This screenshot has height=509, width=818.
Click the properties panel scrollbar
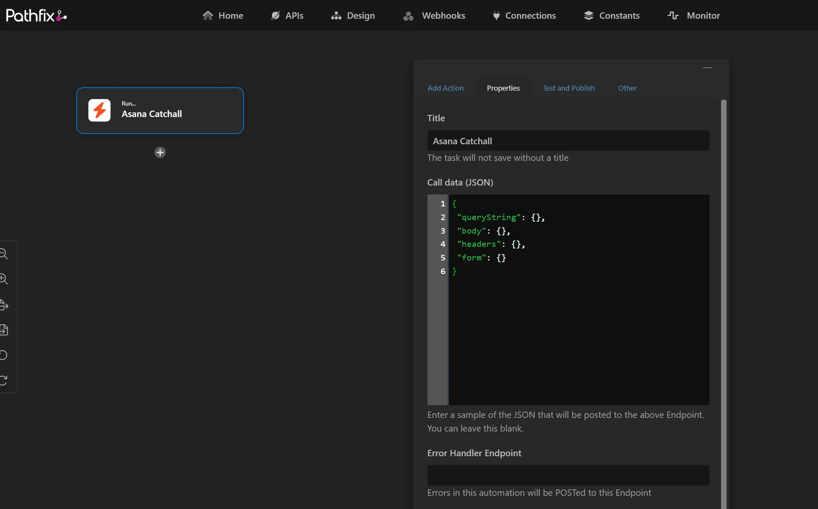click(724, 304)
